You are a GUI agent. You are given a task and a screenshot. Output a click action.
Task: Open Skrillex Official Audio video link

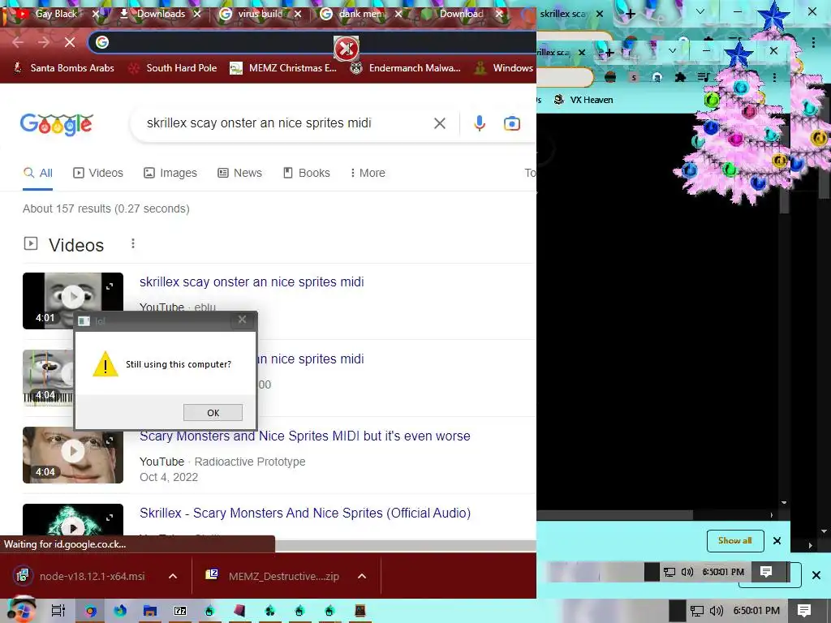point(305,513)
